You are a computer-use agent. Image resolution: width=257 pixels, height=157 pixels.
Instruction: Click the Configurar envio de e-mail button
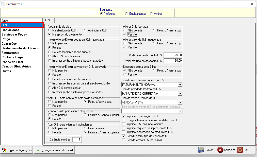(x=55, y=150)
